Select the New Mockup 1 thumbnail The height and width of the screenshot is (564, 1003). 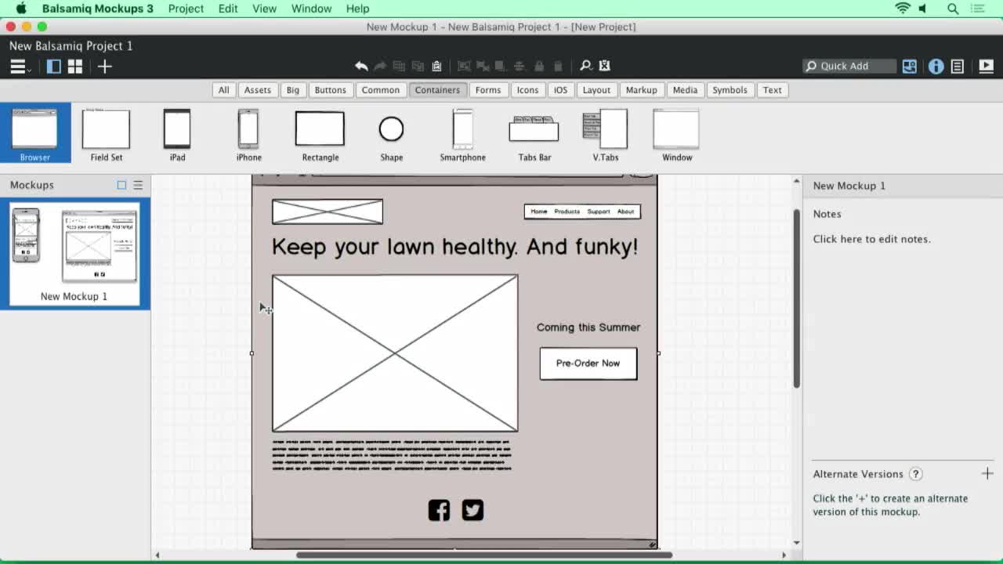(76, 251)
